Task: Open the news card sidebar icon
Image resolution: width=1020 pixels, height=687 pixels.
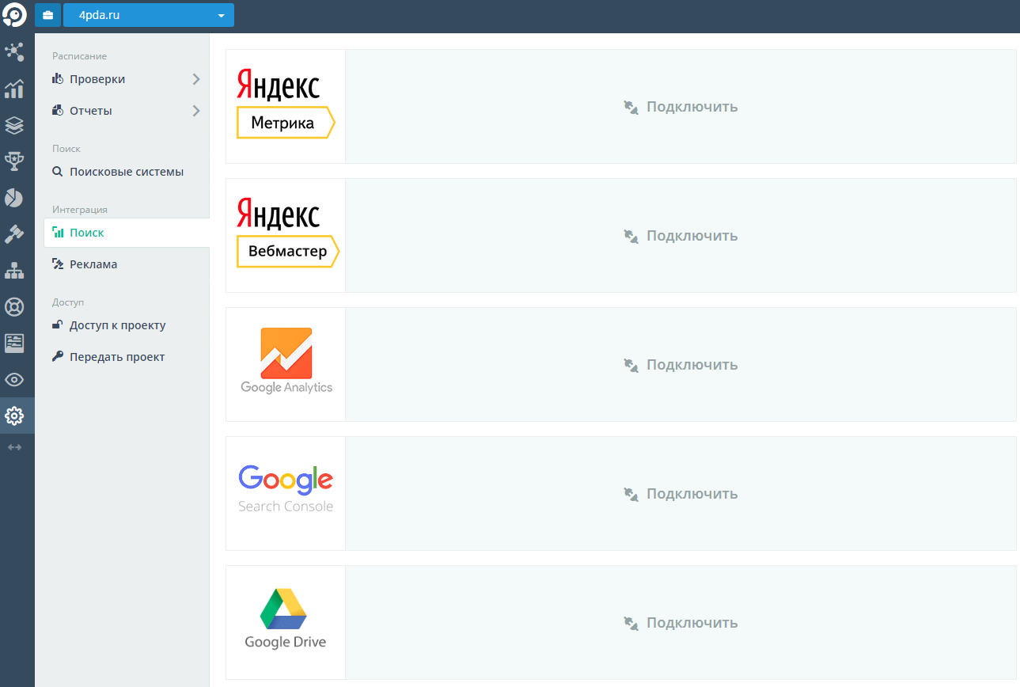Action: coord(14,343)
